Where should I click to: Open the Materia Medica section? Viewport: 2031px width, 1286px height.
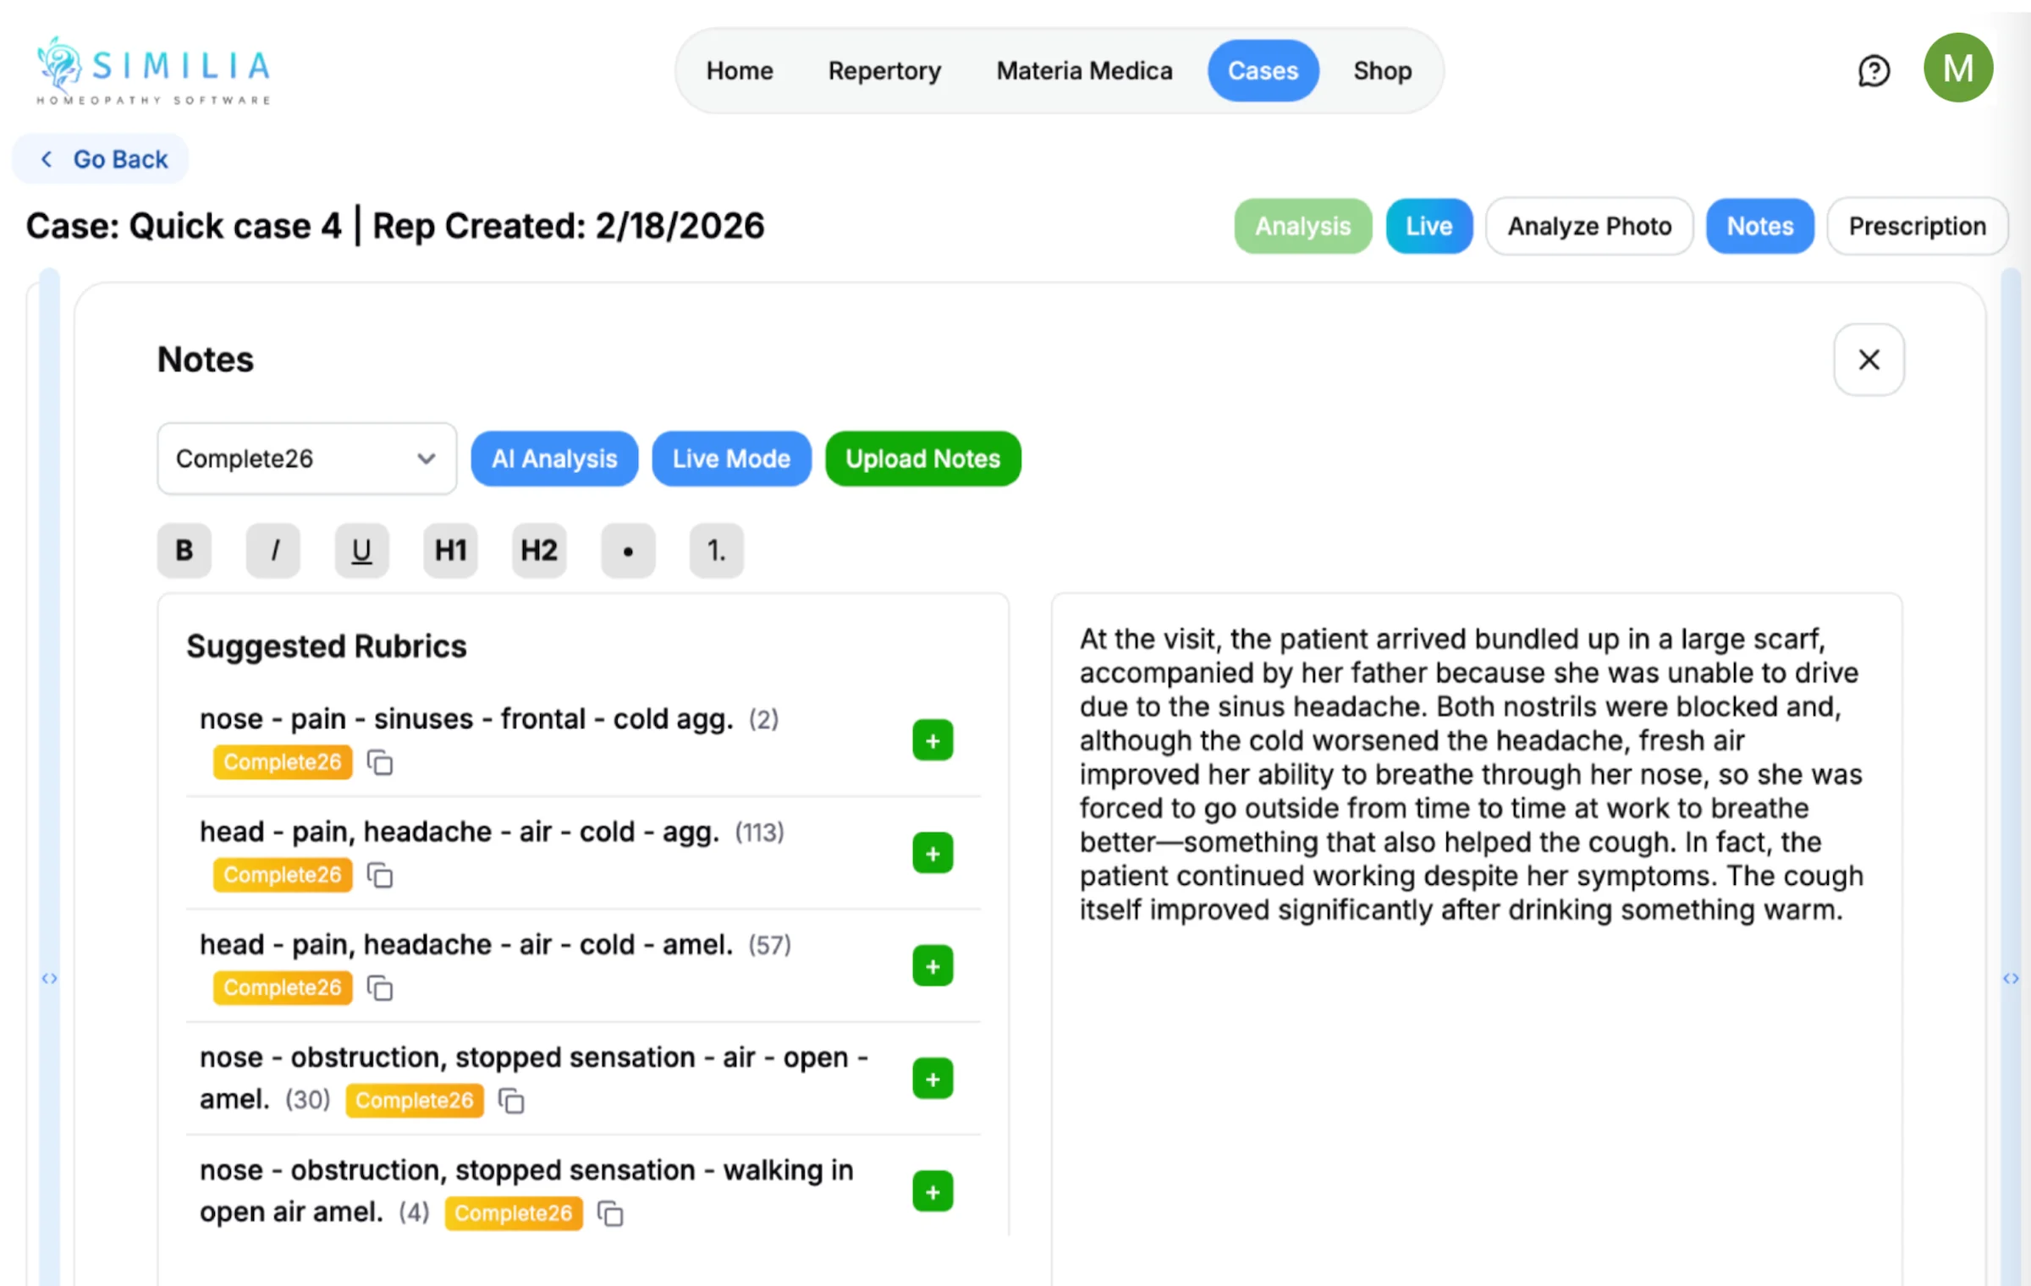click(x=1083, y=71)
